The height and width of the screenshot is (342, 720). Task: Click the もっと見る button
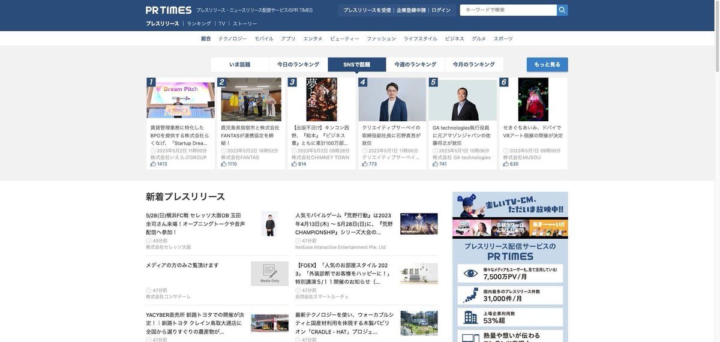547,65
